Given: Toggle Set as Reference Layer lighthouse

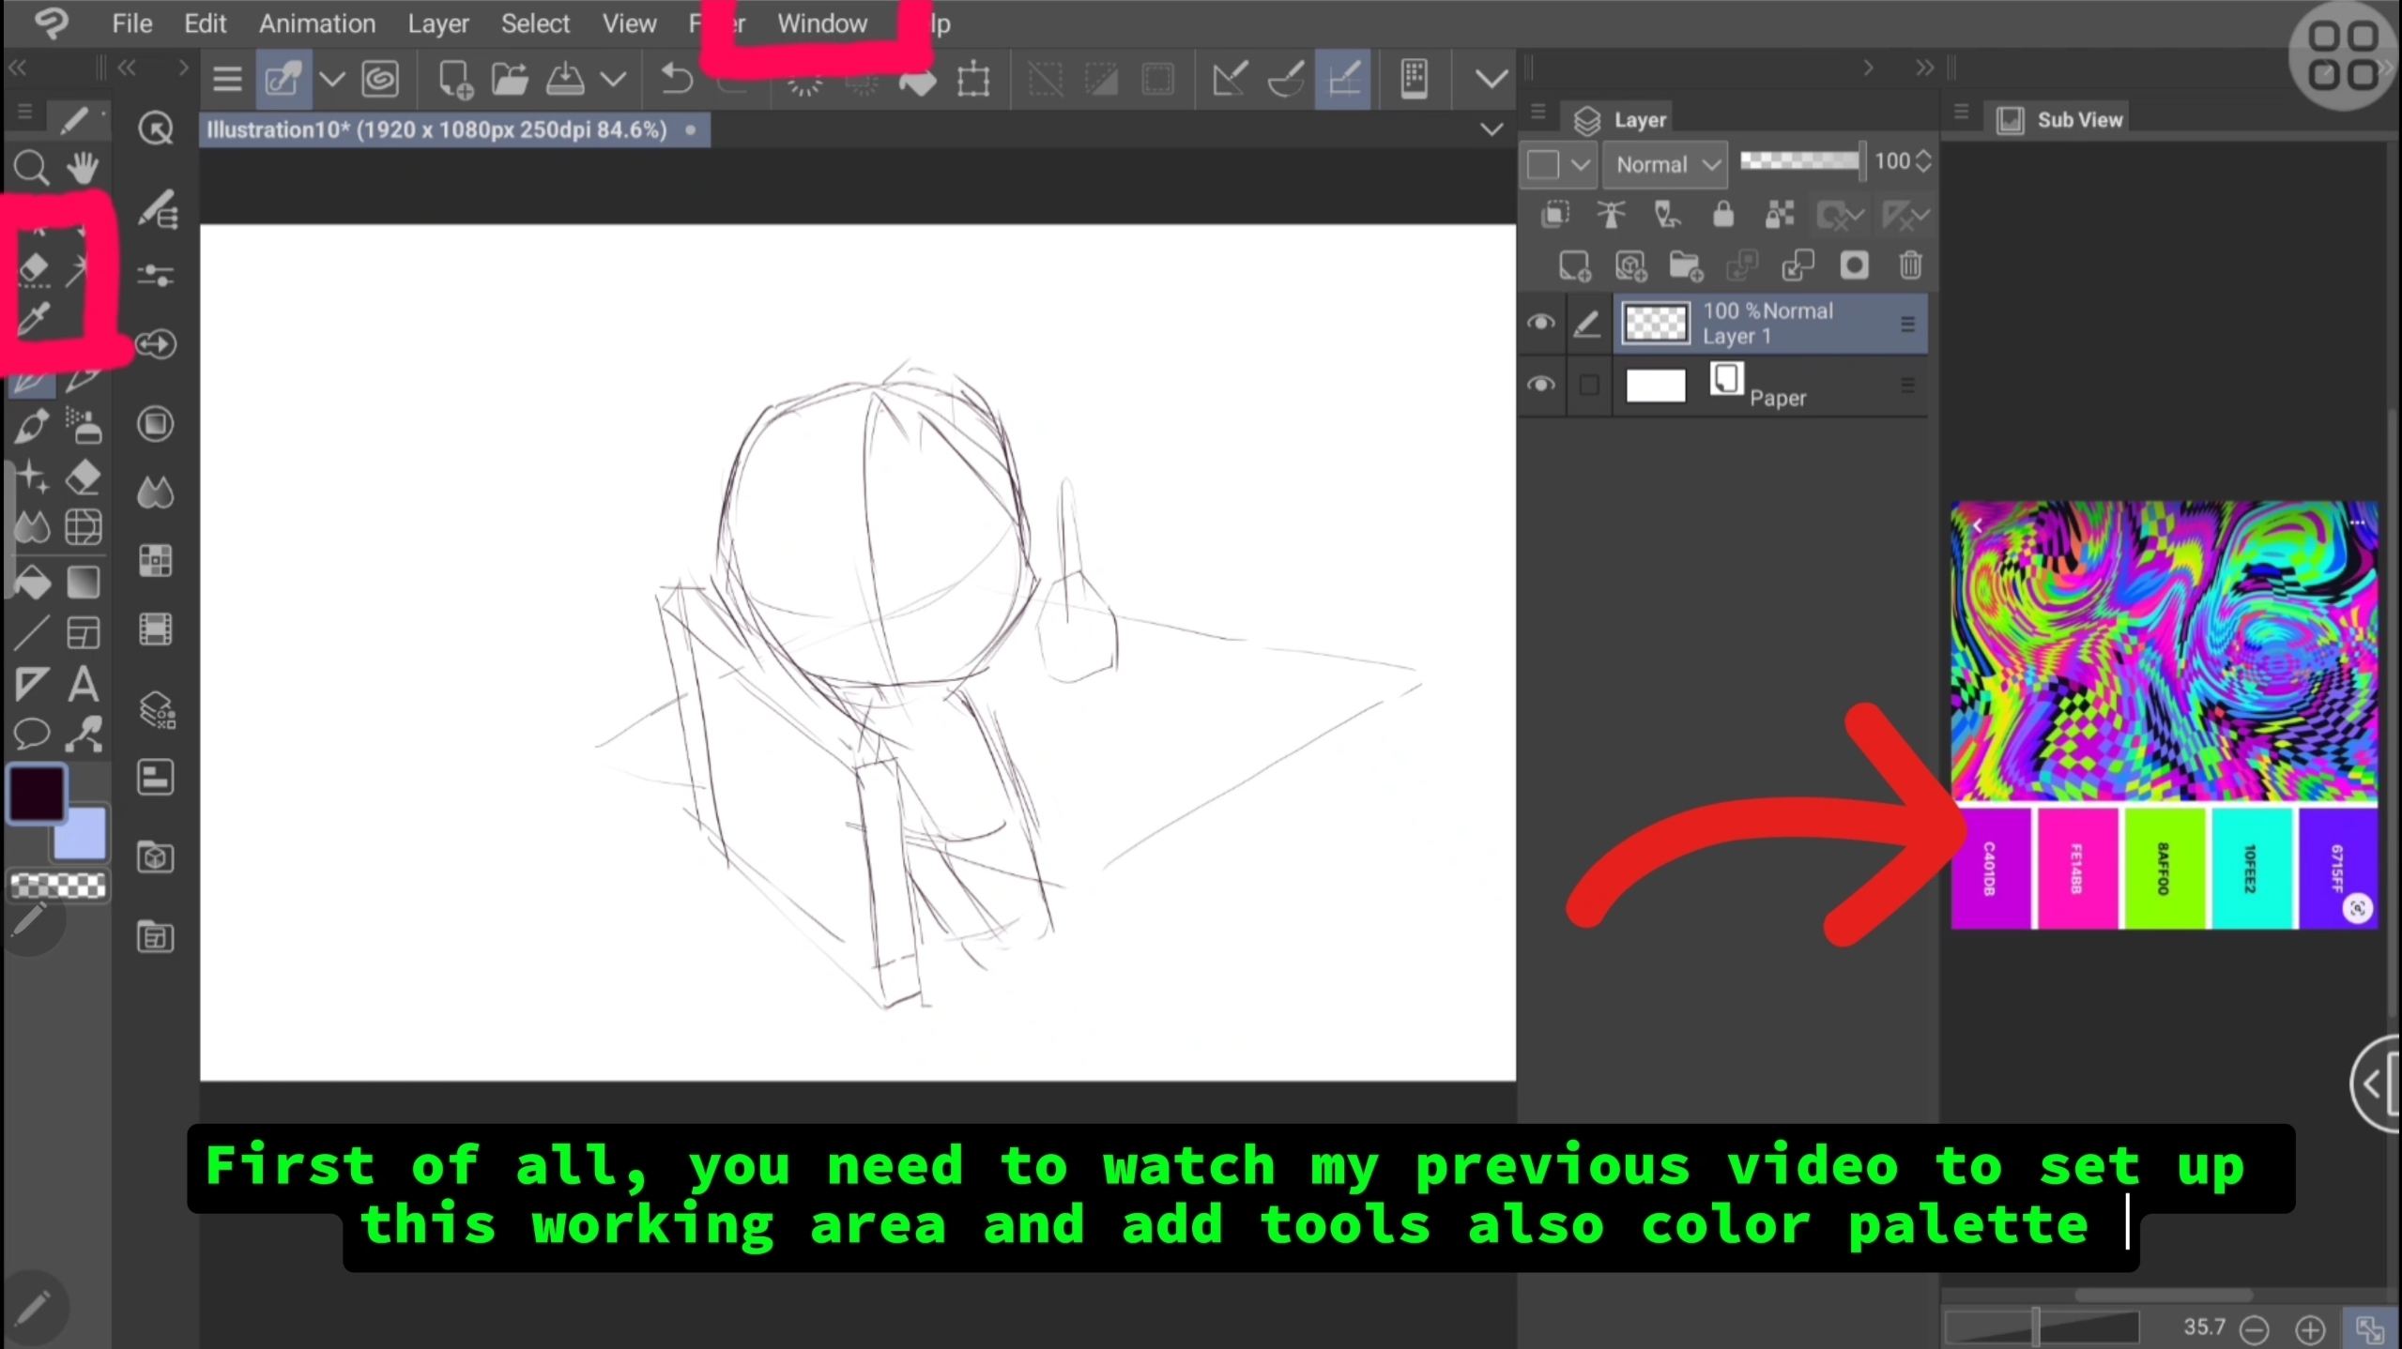Looking at the screenshot, I should pyautogui.click(x=1611, y=215).
